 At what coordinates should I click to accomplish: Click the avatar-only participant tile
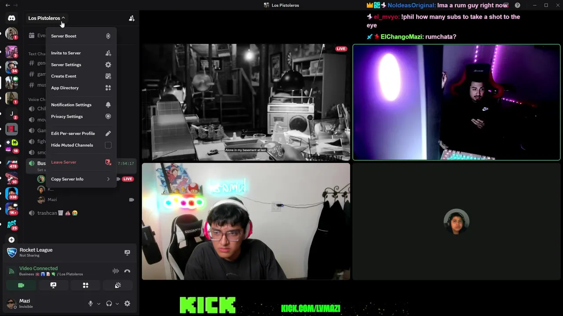[x=457, y=221]
